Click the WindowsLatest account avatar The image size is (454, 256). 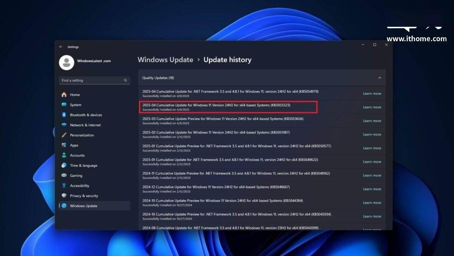pos(67,62)
